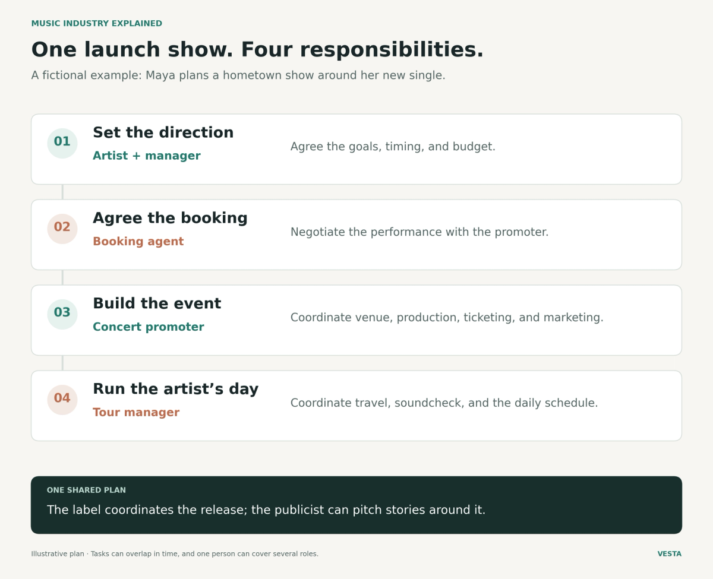The width and height of the screenshot is (713, 579).
Task: Click 'Negotiate the performance with the promoter.'
Action: click(419, 232)
